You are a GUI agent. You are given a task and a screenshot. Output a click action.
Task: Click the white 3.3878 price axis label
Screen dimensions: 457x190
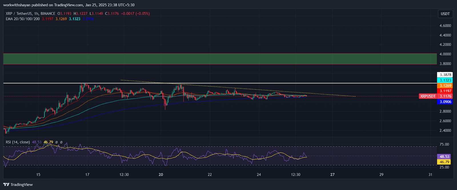(x=445, y=75)
